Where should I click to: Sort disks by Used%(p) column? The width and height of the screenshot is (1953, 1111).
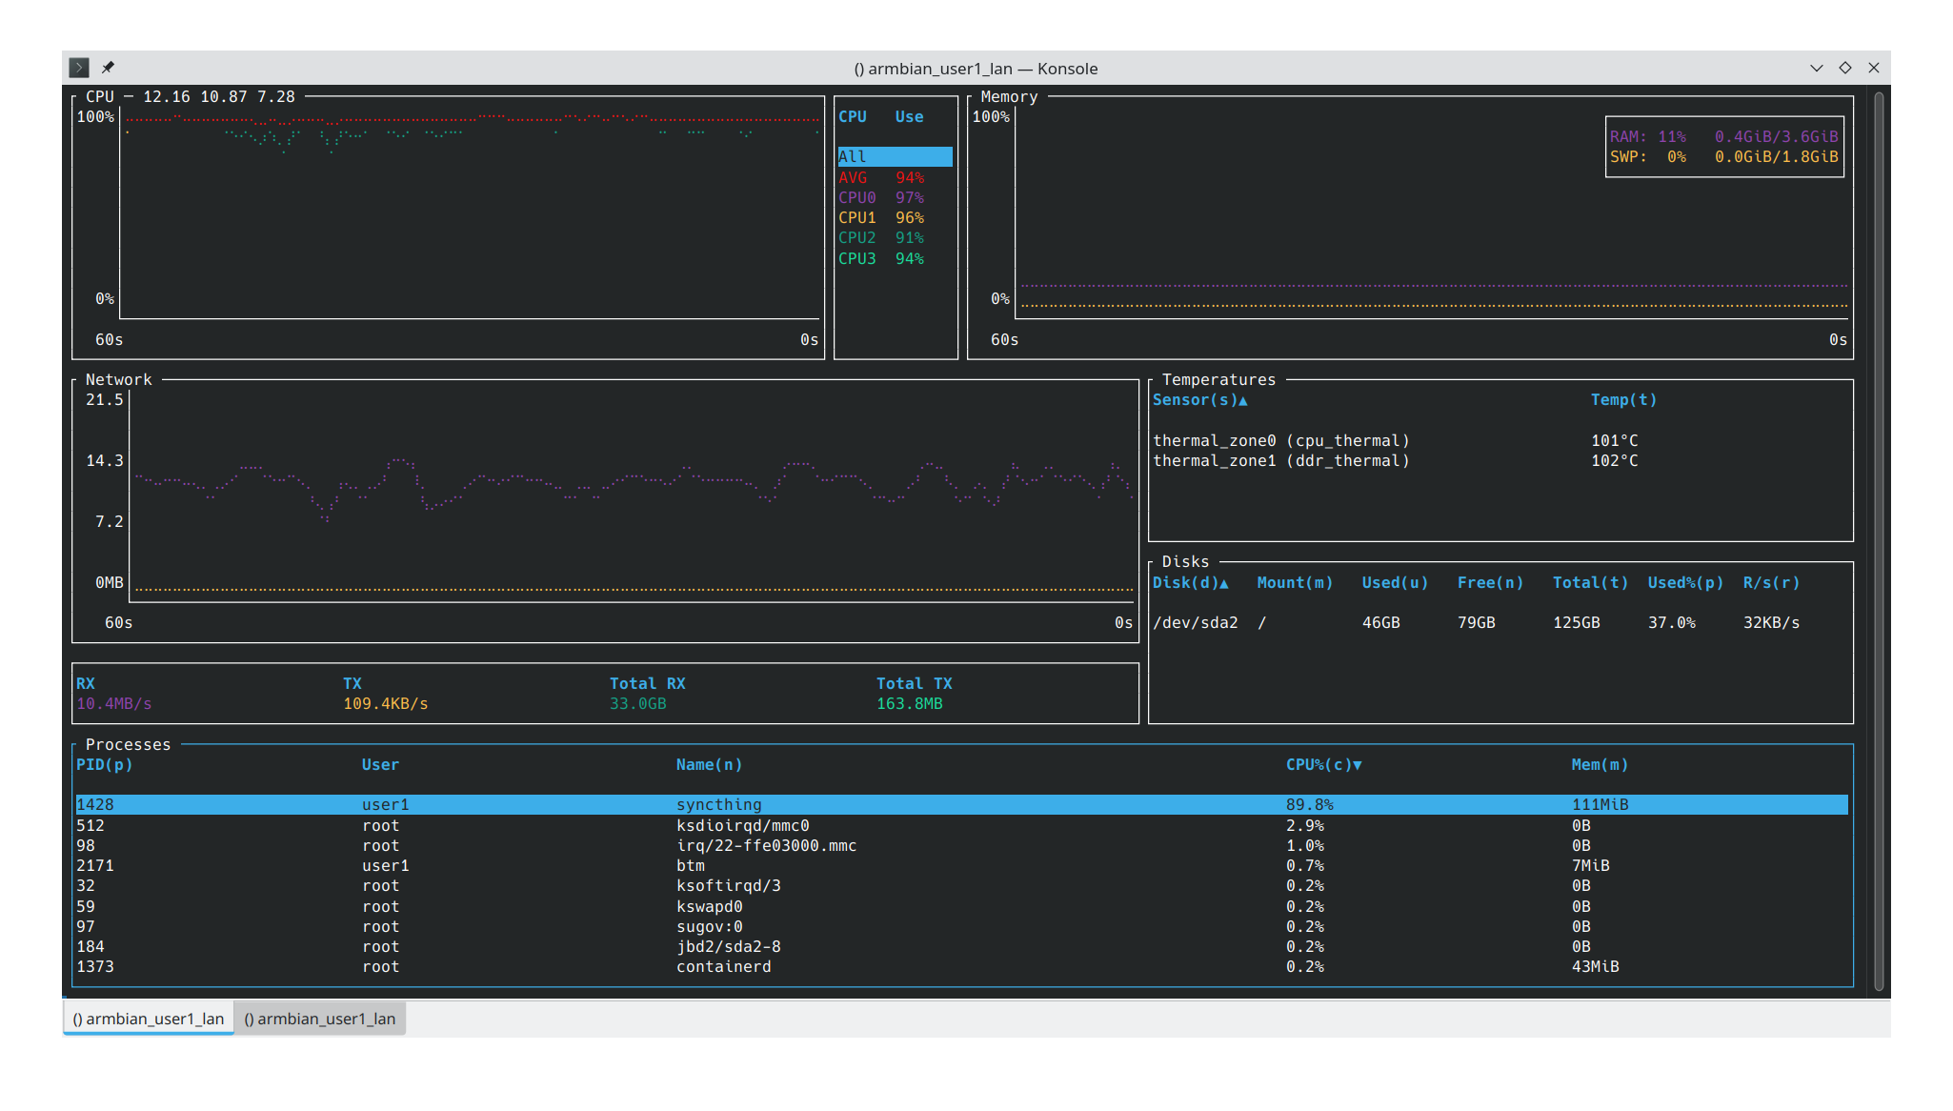coord(1685,583)
